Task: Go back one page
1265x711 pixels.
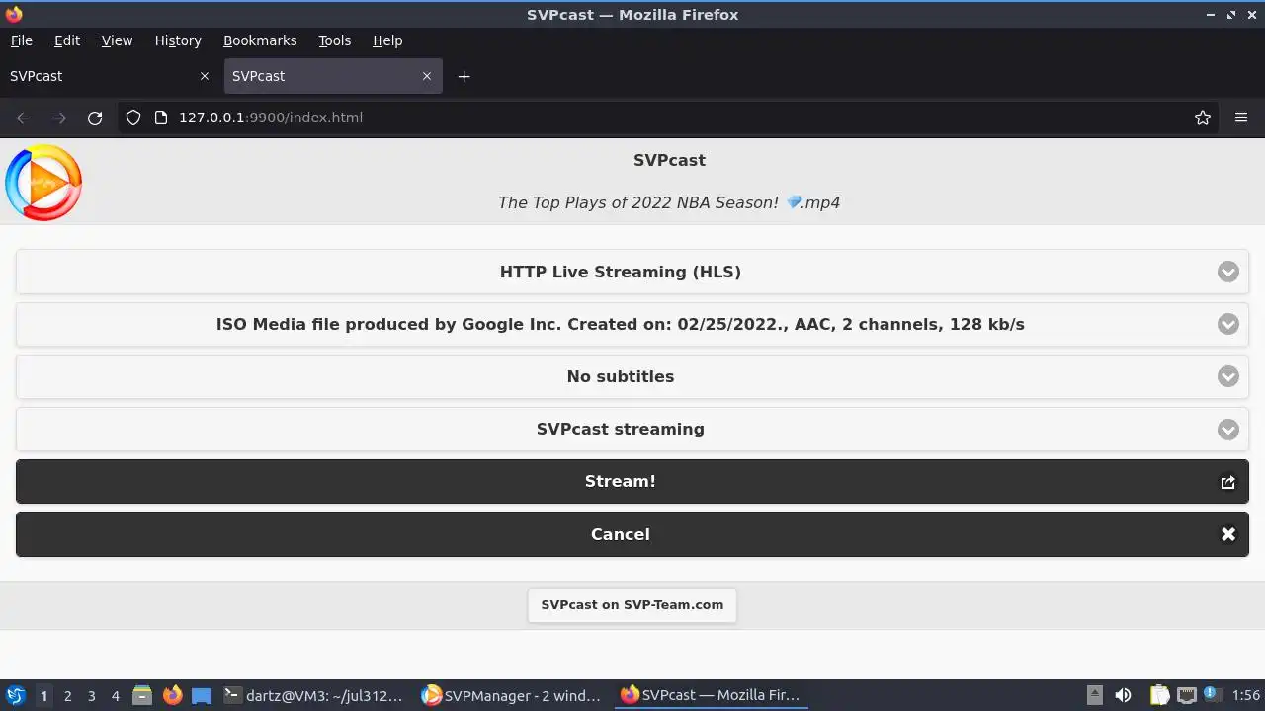Action: 24,118
